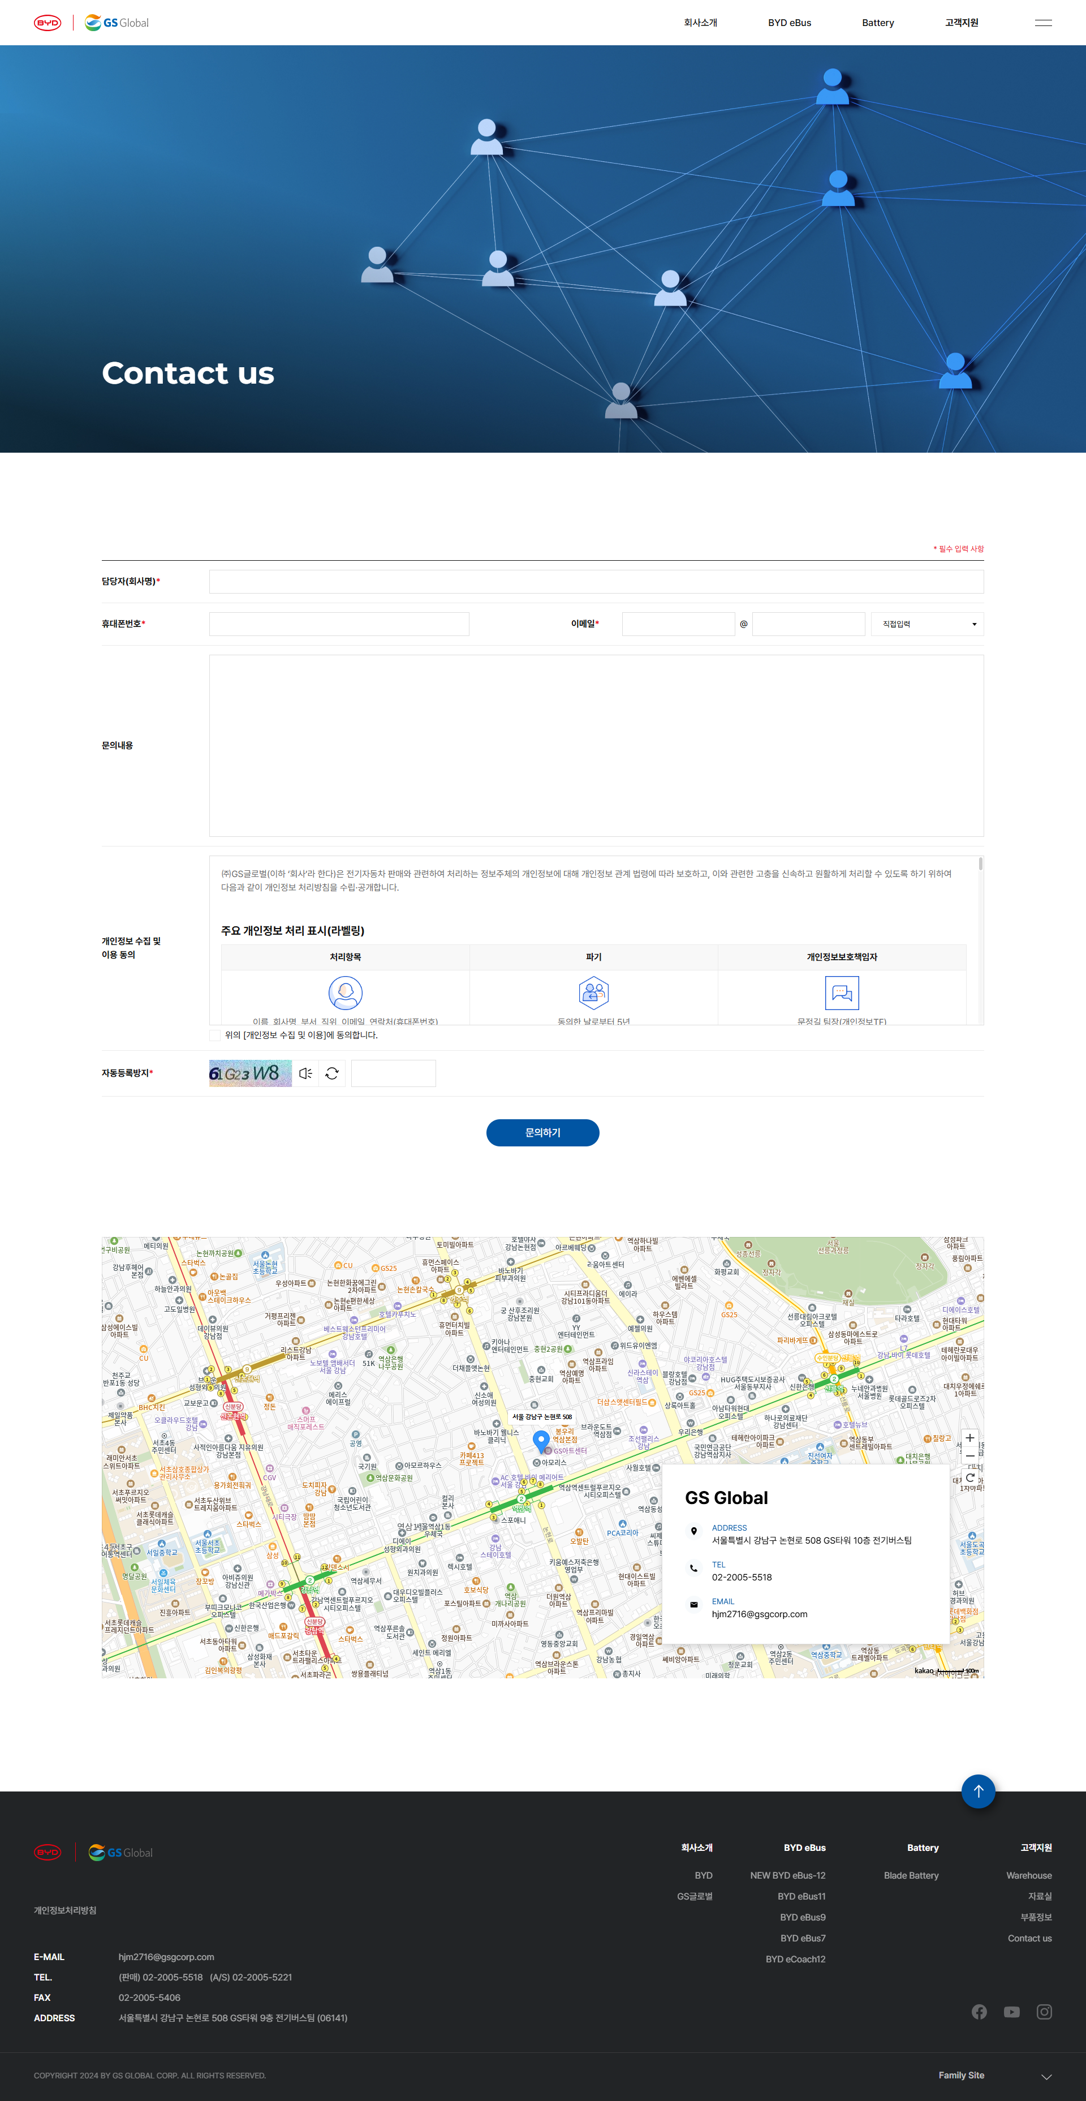Refresh the captcha image
Screen dimensions: 1086x2101
click(332, 1073)
